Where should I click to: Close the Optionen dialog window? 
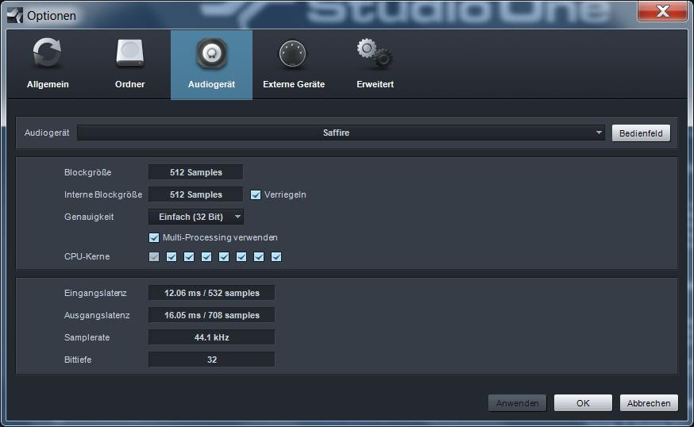coord(662,11)
